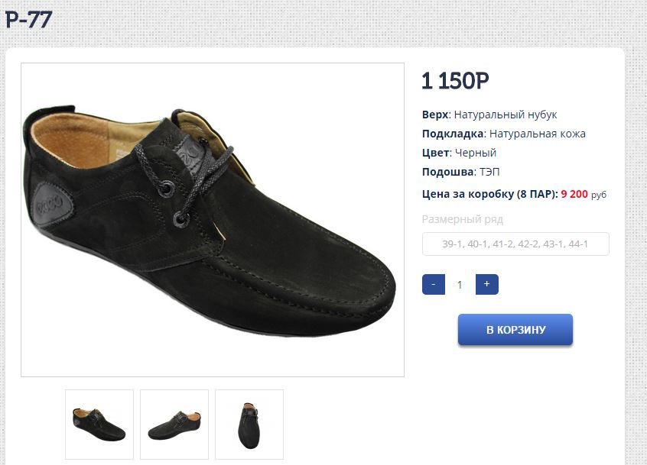Click the Размерный ряд label
Screen dimensions: 647x465
463,219
